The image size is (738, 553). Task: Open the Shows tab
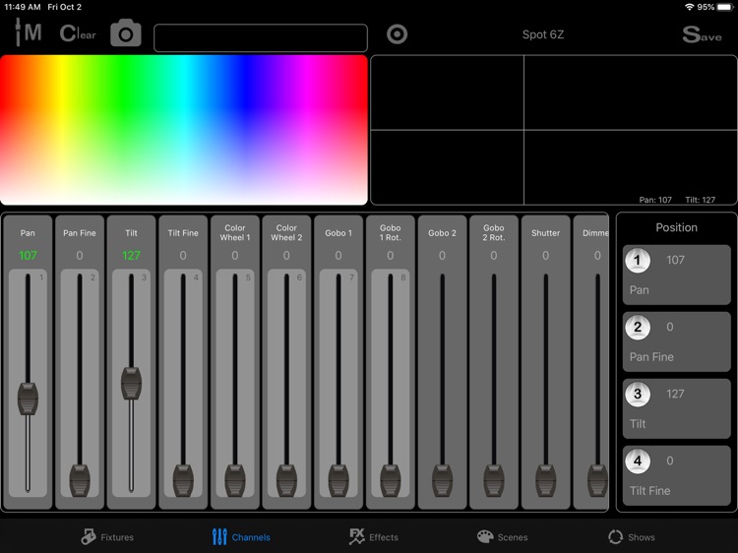pyautogui.click(x=631, y=537)
